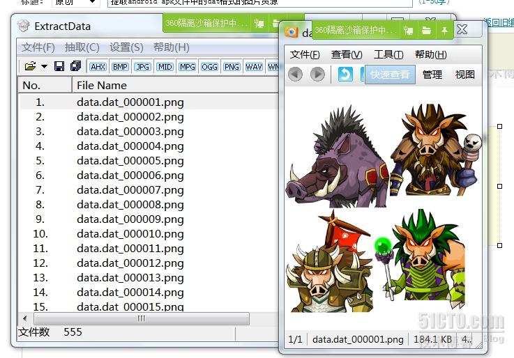The height and width of the screenshot is (358, 514).
Task: Click the first icon on viewer's 360 sandbox bar
Action: pyautogui.click(x=409, y=31)
